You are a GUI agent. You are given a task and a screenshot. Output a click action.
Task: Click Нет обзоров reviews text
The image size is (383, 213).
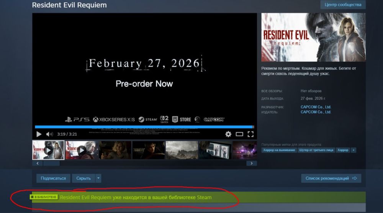point(311,91)
